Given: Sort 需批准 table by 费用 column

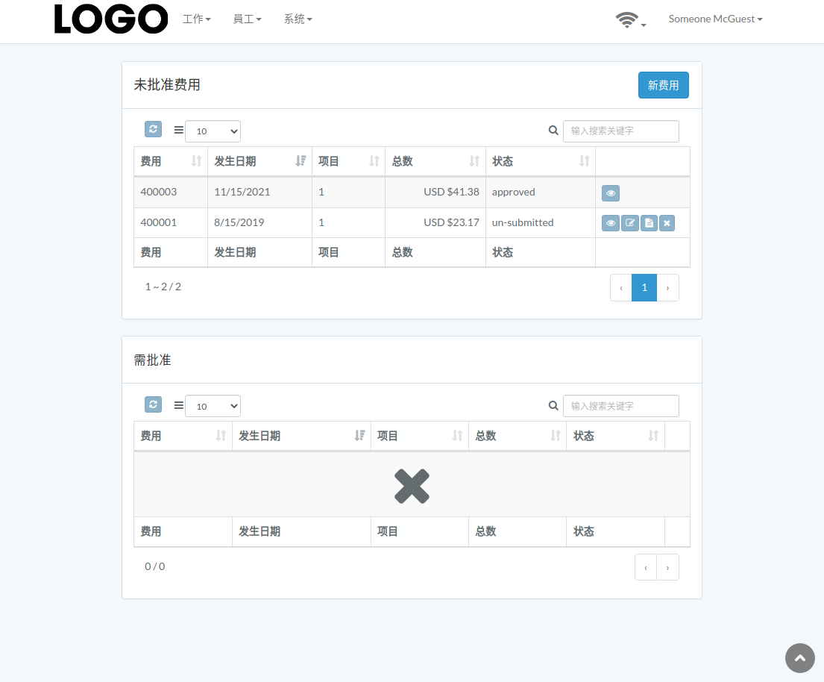Looking at the screenshot, I should click(183, 436).
